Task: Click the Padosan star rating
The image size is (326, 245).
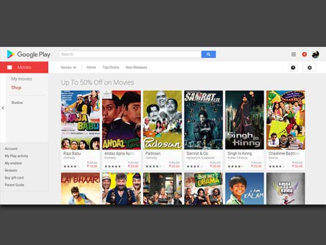Action: 153,167
